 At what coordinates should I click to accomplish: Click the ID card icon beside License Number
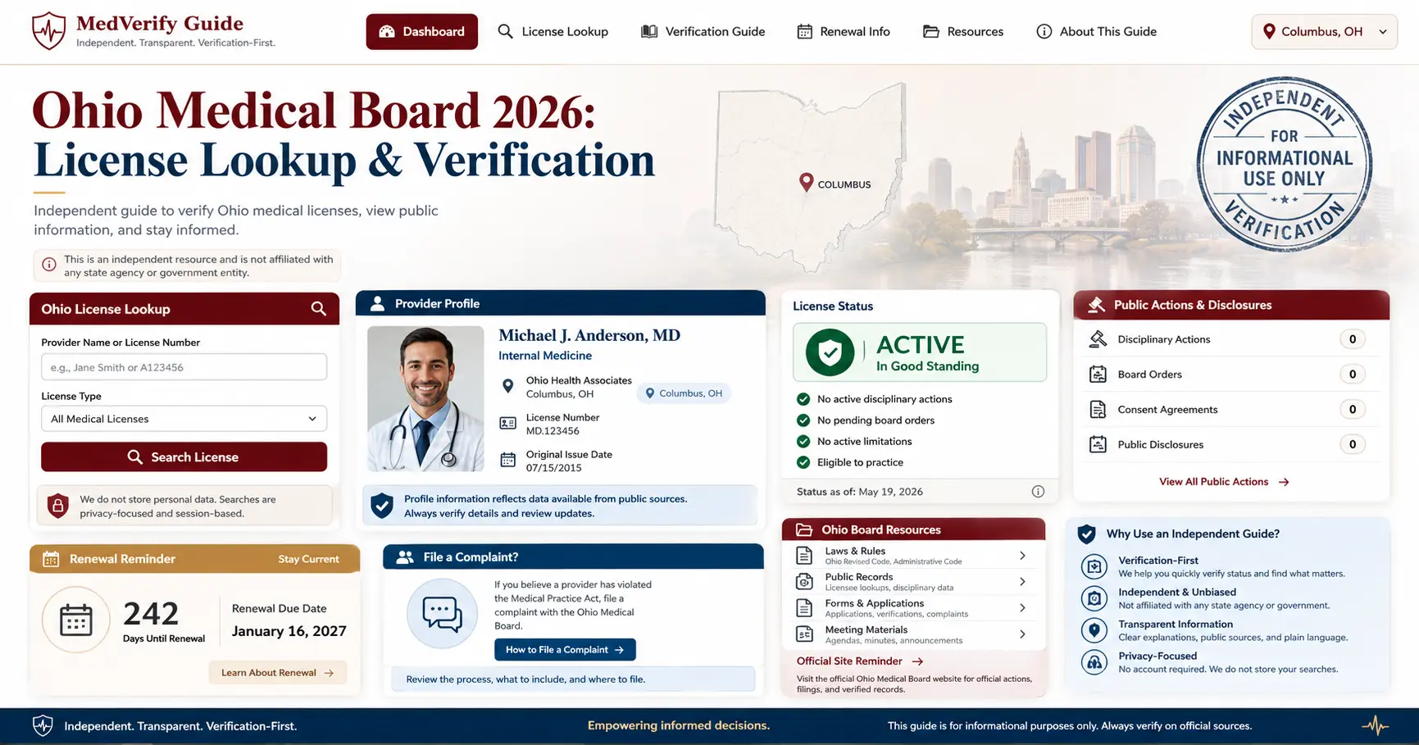coord(507,424)
